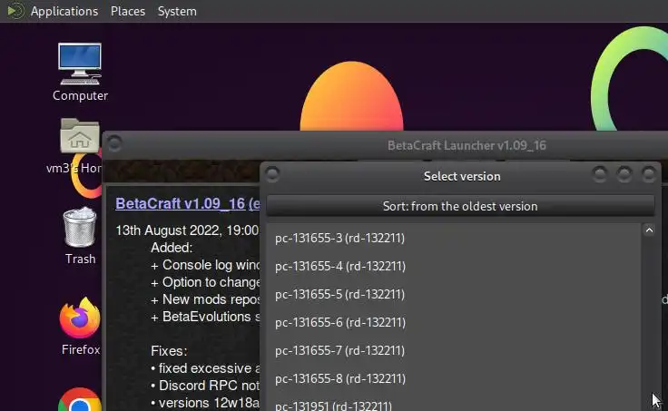Image resolution: width=668 pixels, height=411 pixels.
Task: Select version pc-131655-4 (rd-132211)
Action: (454, 266)
